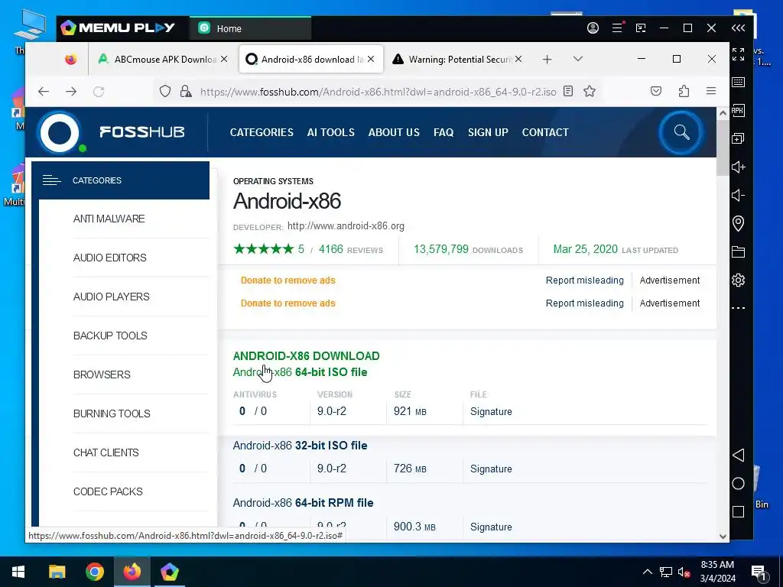Tap the Android home circle button
The width and height of the screenshot is (783, 587).
[738, 483]
